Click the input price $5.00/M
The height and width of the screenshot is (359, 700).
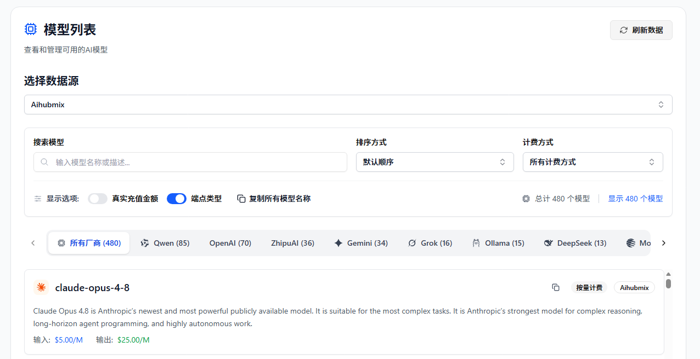tap(69, 340)
